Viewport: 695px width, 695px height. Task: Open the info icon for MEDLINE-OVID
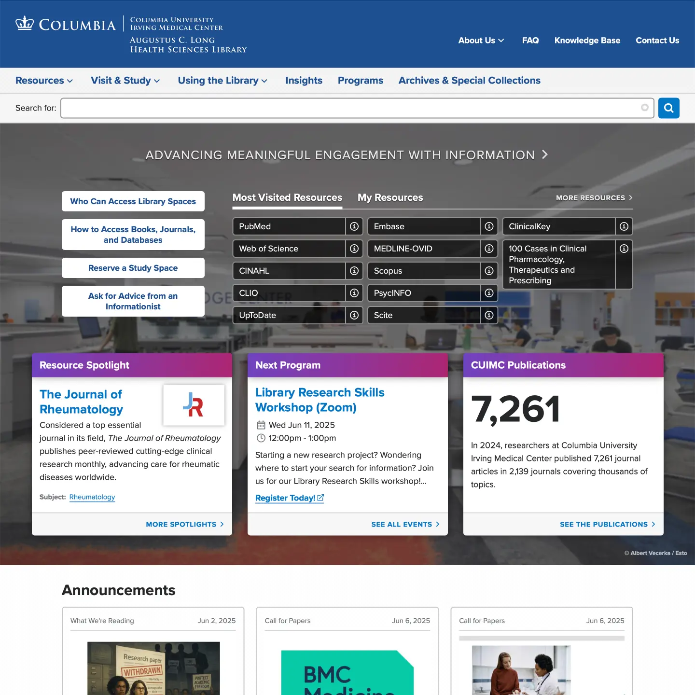coord(489,249)
